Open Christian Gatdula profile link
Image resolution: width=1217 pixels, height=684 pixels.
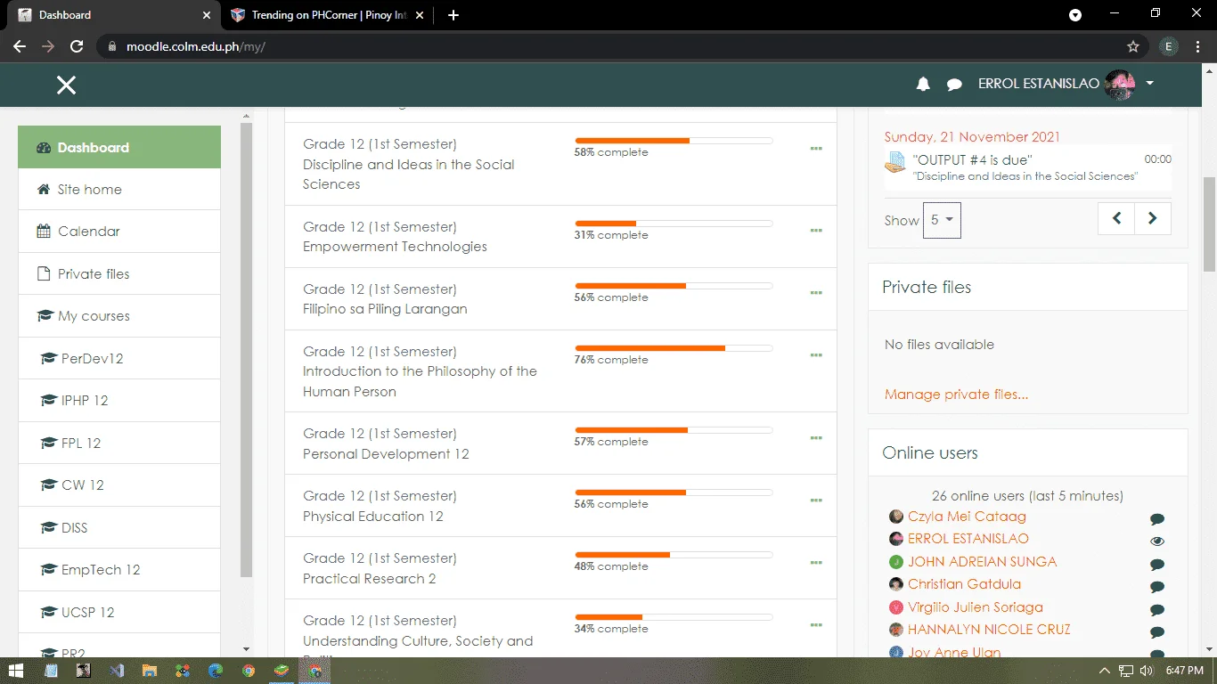coord(964,584)
